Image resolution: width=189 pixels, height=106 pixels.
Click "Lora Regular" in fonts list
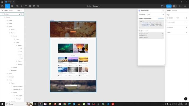coord(143,36)
